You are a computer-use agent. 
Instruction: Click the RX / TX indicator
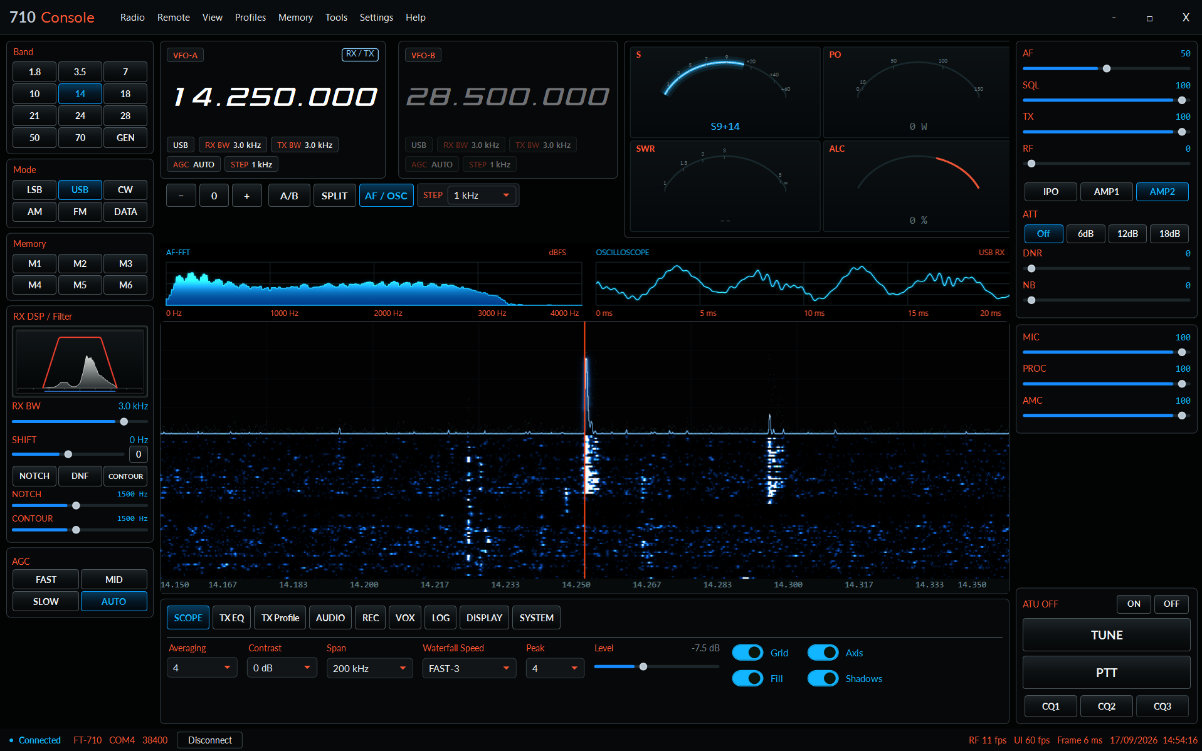[x=360, y=54]
